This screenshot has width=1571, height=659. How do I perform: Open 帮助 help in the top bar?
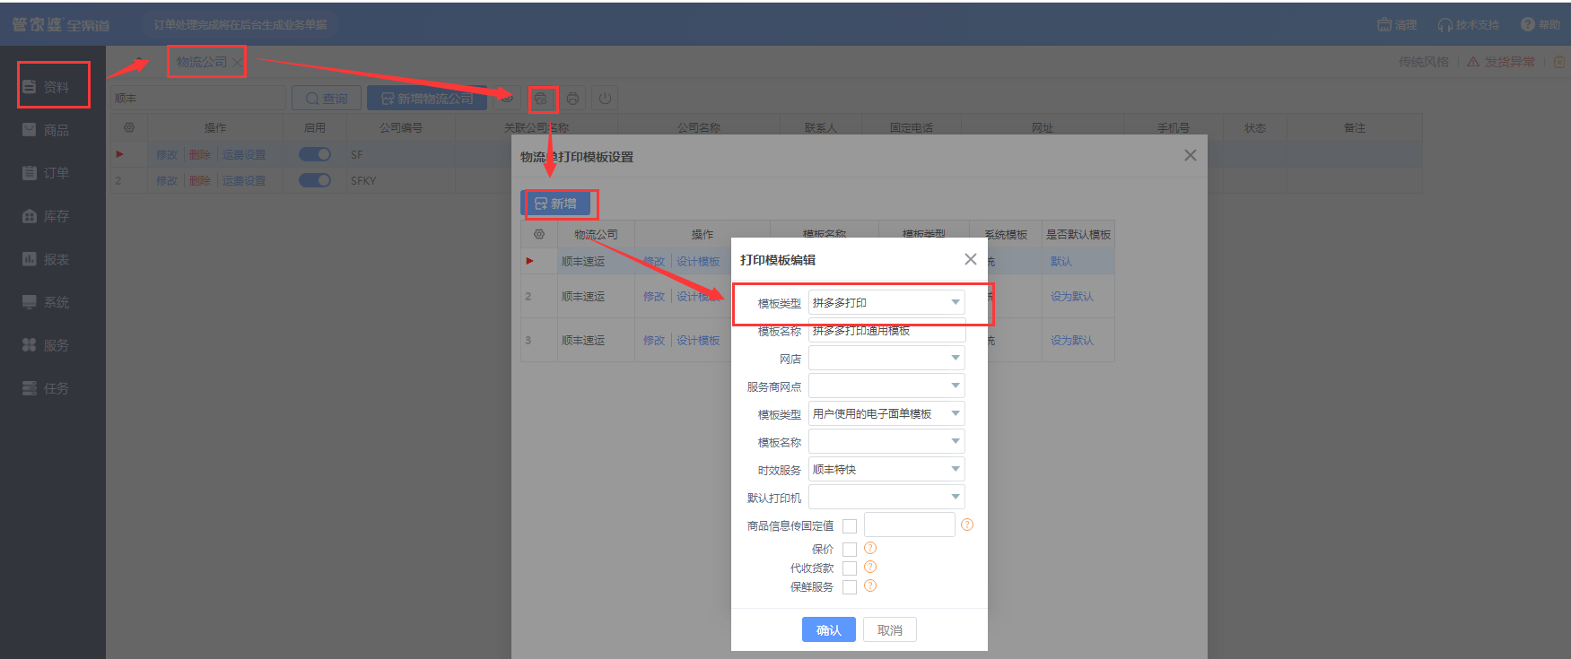point(1540,24)
